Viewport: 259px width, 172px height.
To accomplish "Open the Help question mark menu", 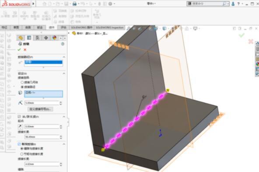I will 238,3.
